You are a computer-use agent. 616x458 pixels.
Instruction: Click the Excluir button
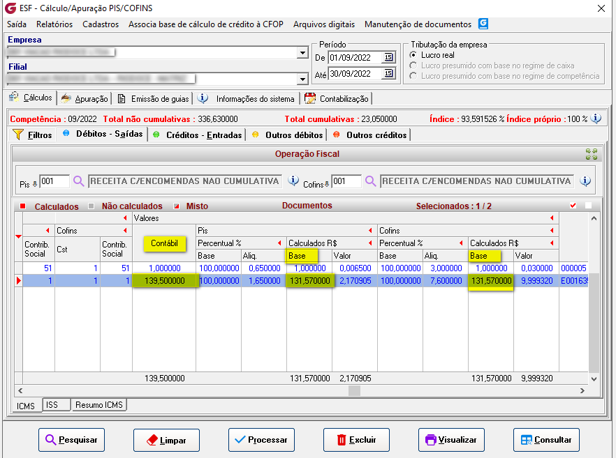tap(356, 440)
